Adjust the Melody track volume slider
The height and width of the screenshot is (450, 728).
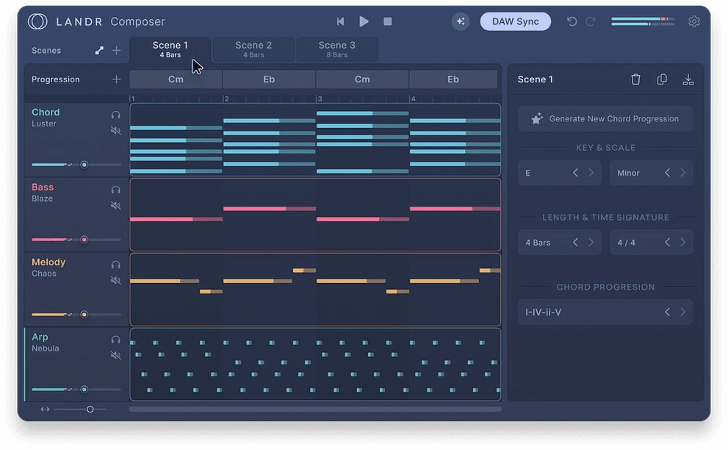pos(83,314)
